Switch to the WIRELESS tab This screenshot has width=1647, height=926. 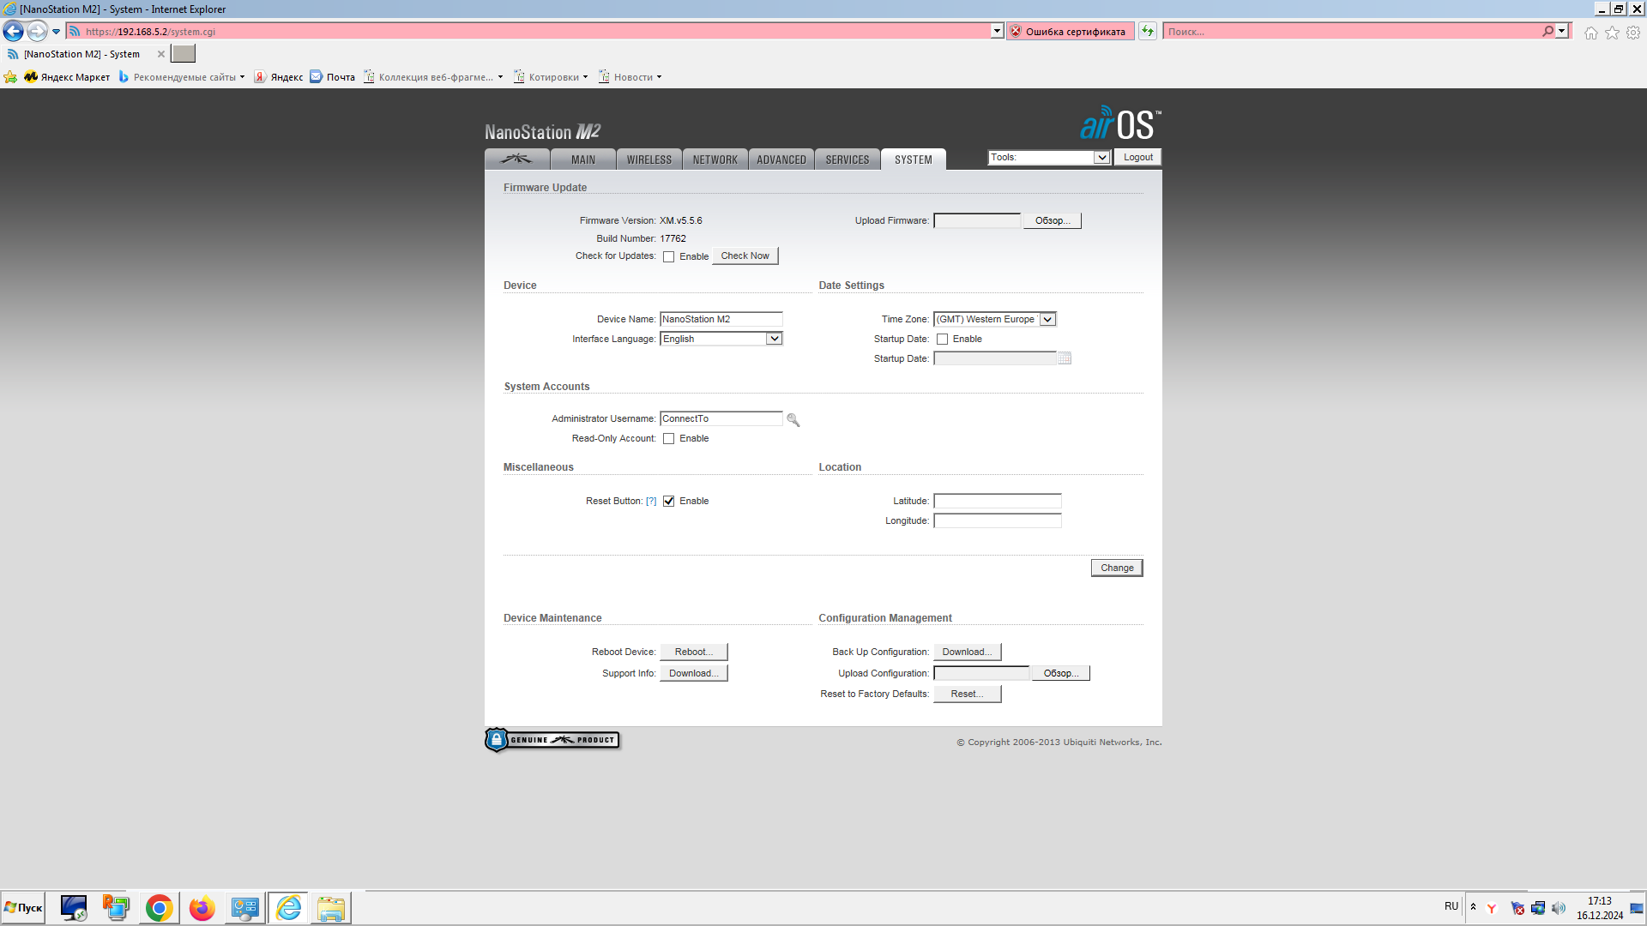point(649,159)
